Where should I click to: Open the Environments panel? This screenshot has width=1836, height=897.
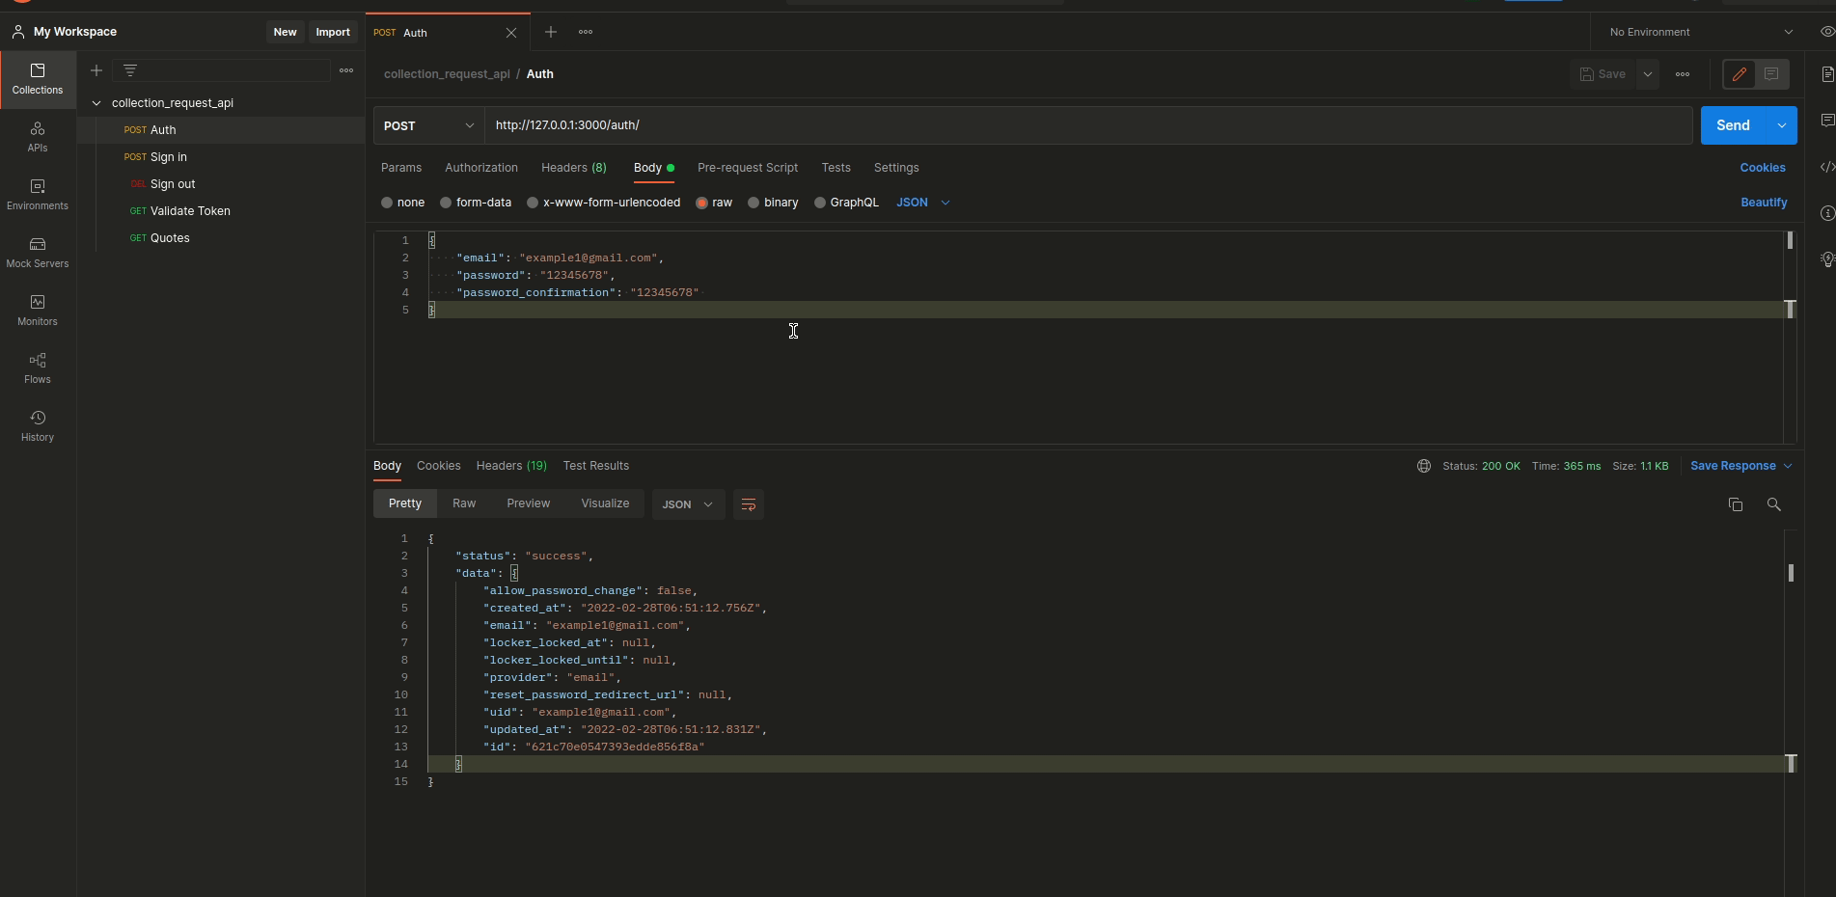tap(37, 194)
